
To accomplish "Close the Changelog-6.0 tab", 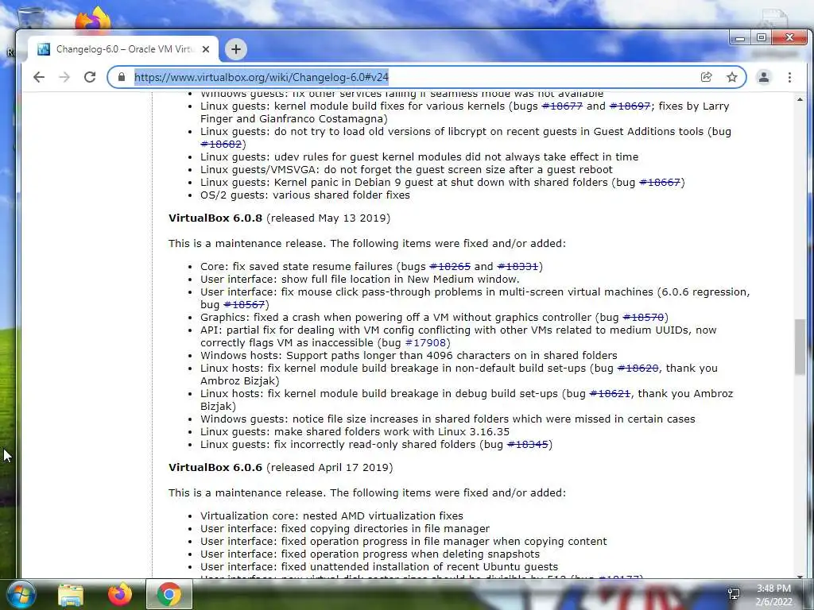I will click(x=206, y=49).
